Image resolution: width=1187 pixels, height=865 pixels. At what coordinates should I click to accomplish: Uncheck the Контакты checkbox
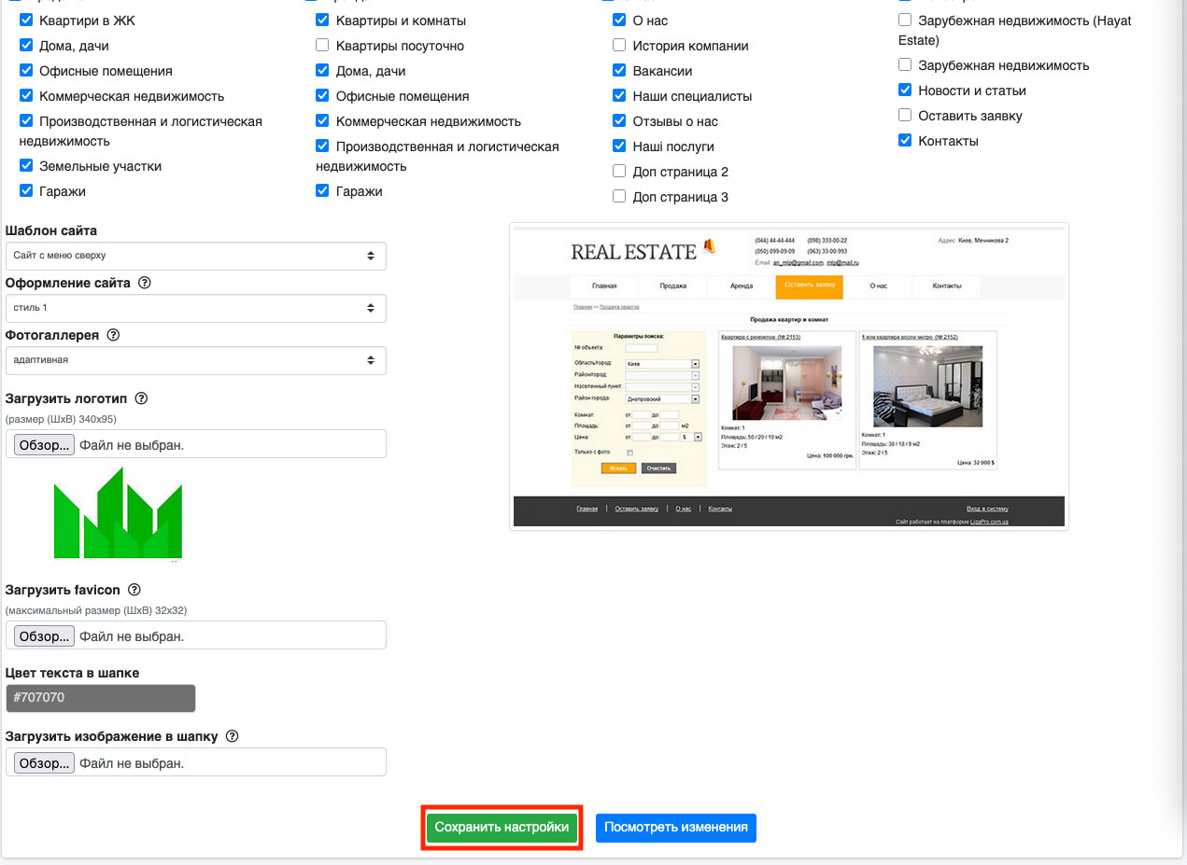coord(905,141)
